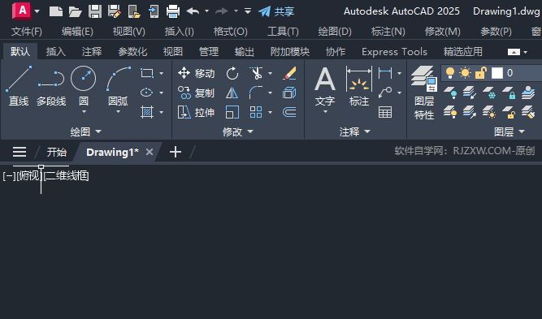Click the Hatch draw icon
This screenshot has width=542, height=319.
click(x=147, y=112)
